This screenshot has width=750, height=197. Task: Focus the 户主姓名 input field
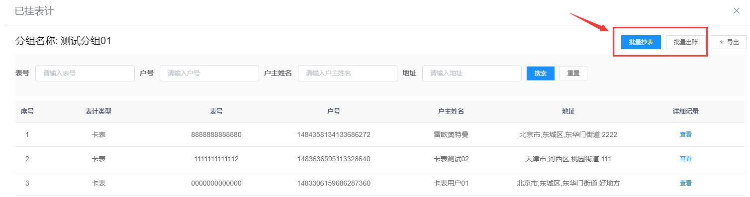click(x=348, y=73)
